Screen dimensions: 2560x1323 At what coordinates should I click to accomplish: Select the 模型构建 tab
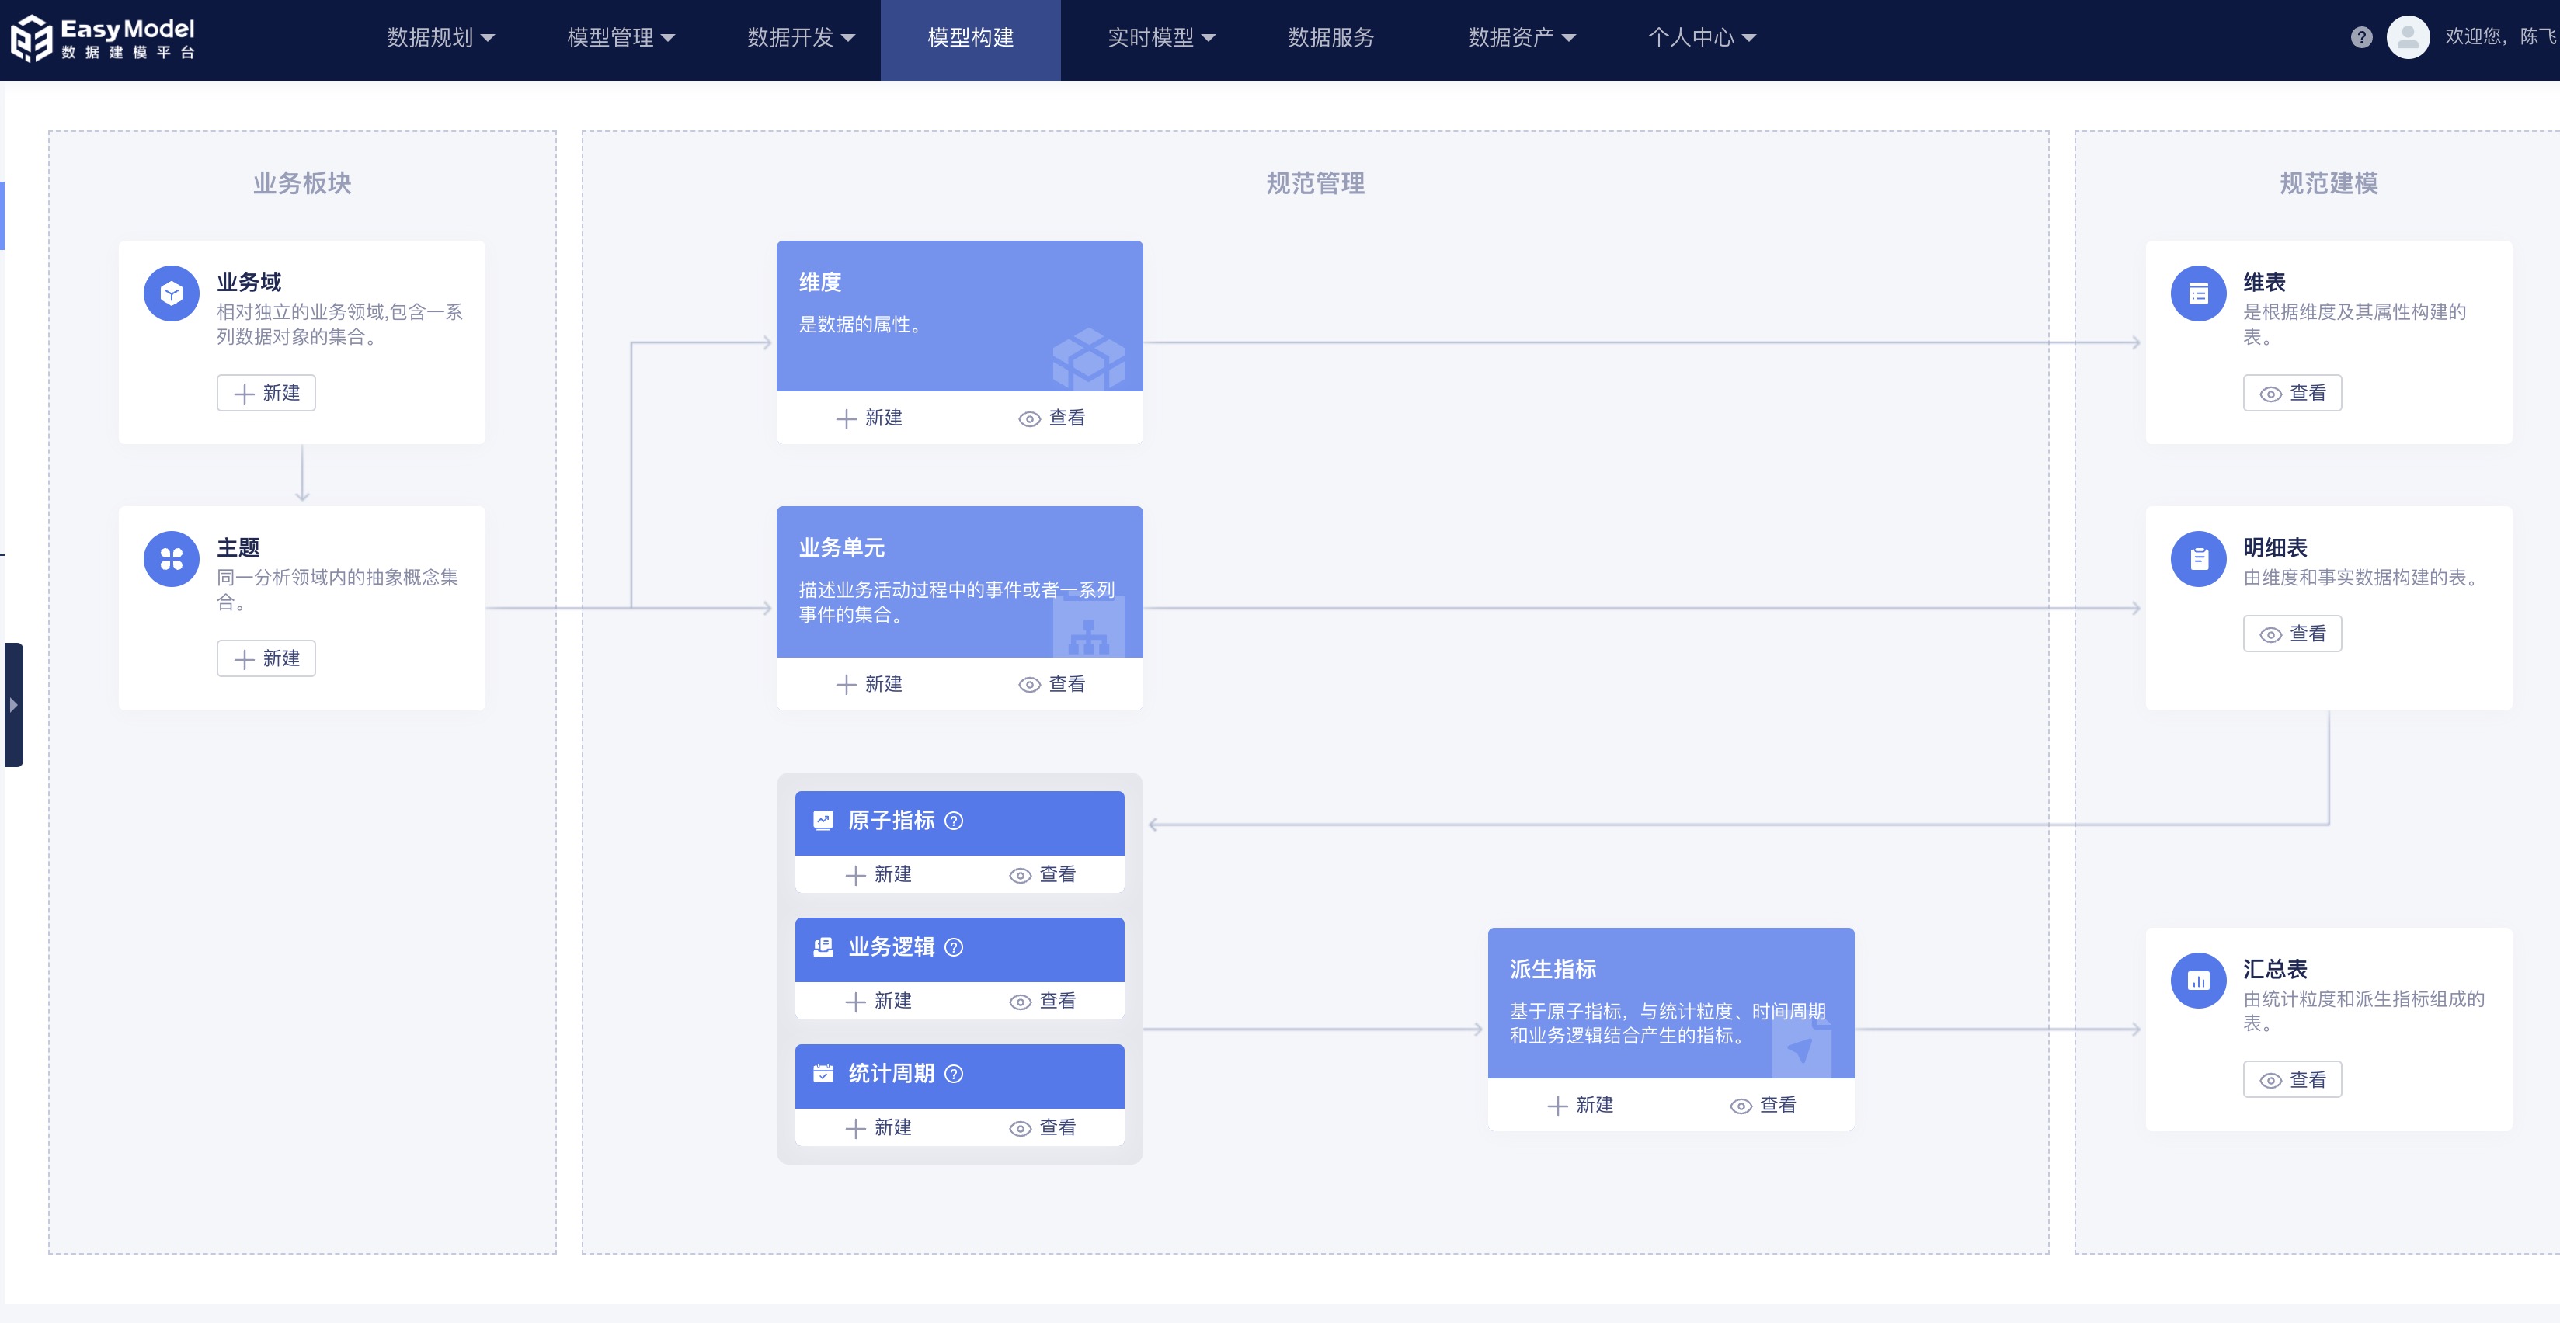(971, 40)
